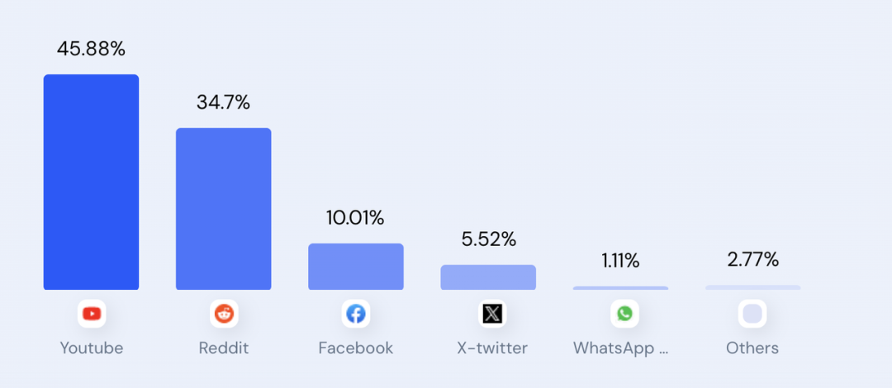Viewport: 892px width, 388px height.
Task: Select the thin Others bar
Action: click(753, 287)
